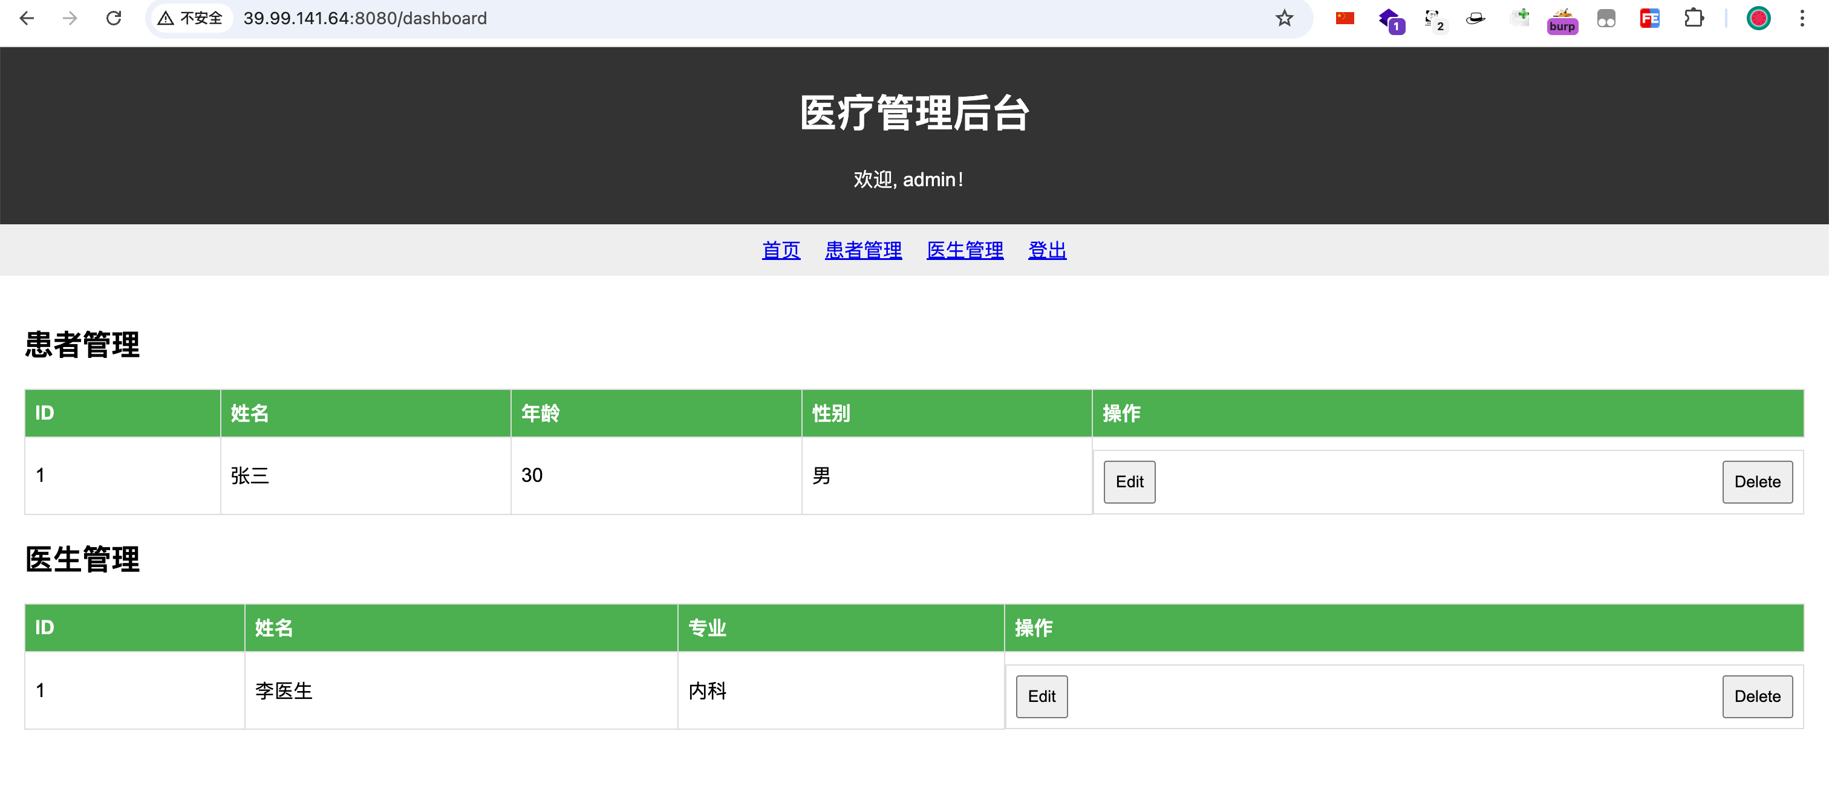The width and height of the screenshot is (1829, 792).
Task: Open the Extensions puzzle-piece menu
Action: [x=1694, y=19]
